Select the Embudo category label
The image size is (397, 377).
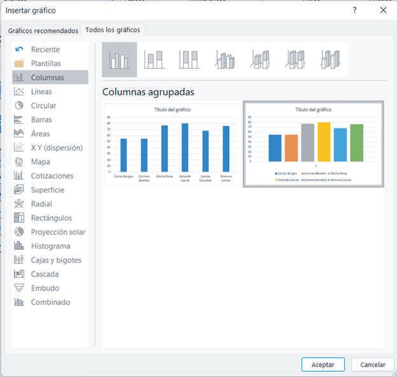[45, 288]
